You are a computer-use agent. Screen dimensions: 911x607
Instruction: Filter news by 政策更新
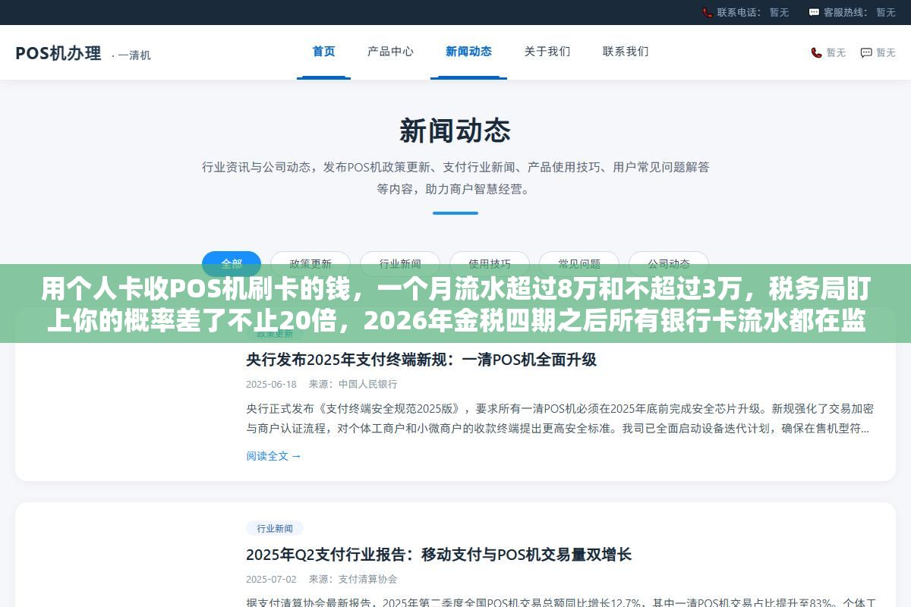pyautogui.click(x=310, y=264)
